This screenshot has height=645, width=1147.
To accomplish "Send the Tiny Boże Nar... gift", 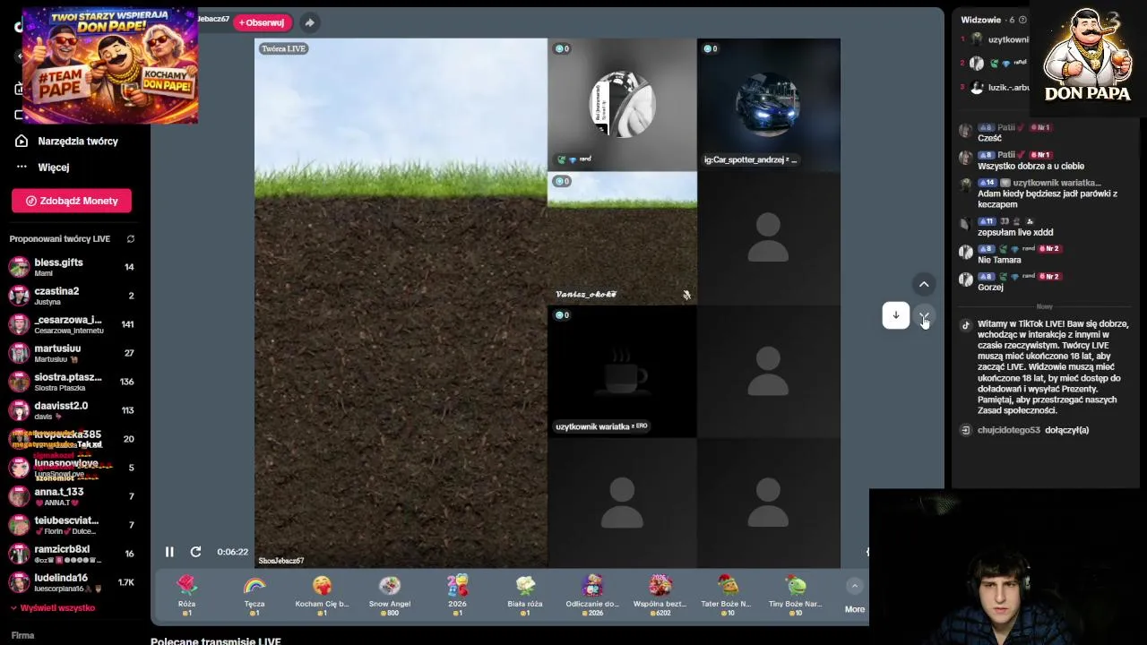I will click(796, 596).
